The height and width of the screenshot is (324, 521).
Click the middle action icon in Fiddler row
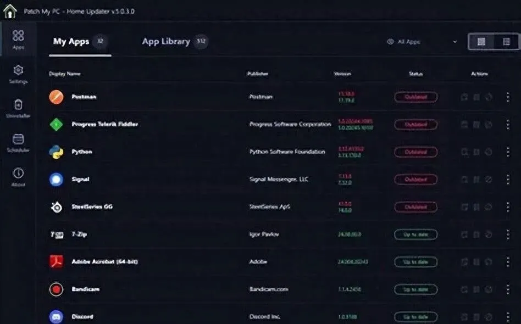pyautogui.click(x=476, y=125)
